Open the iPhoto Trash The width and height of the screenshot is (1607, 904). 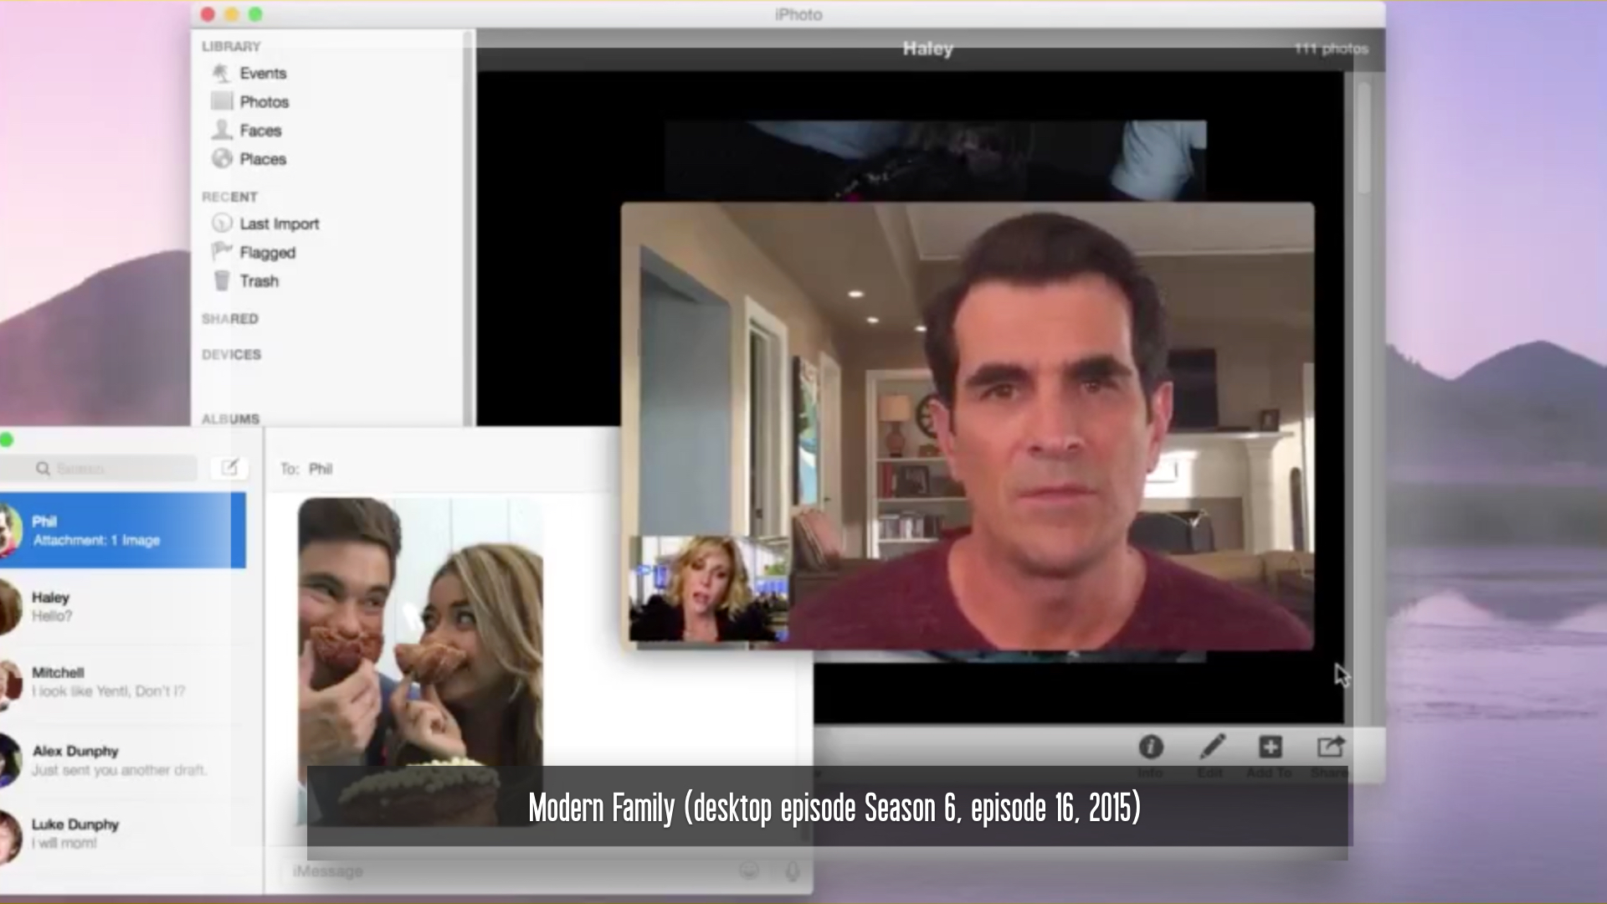(x=258, y=281)
